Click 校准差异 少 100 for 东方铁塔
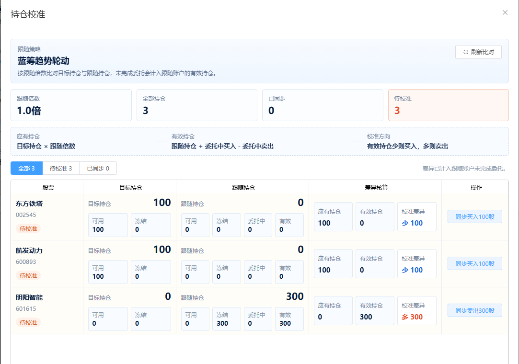Screen dimensions: 519x364 (417, 217)
